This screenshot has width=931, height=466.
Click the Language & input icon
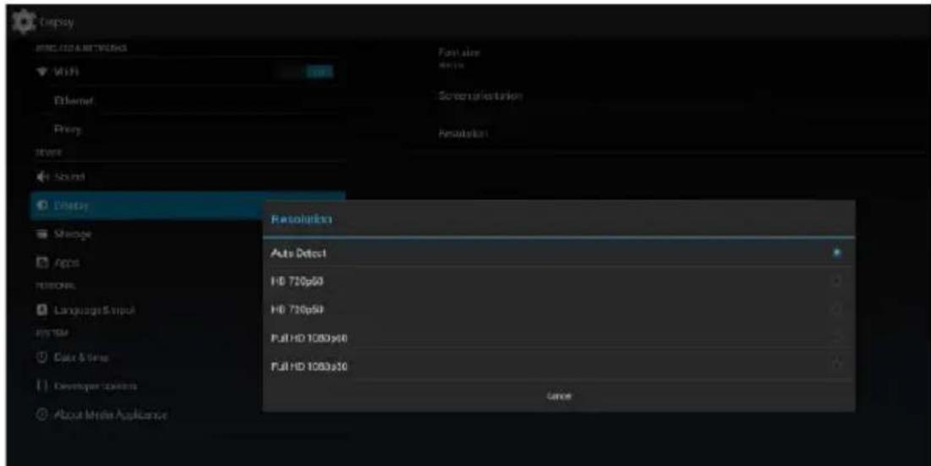(x=41, y=310)
